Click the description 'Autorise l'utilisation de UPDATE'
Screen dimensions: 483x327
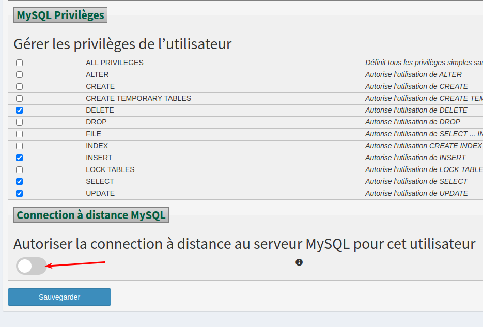click(417, 193)
